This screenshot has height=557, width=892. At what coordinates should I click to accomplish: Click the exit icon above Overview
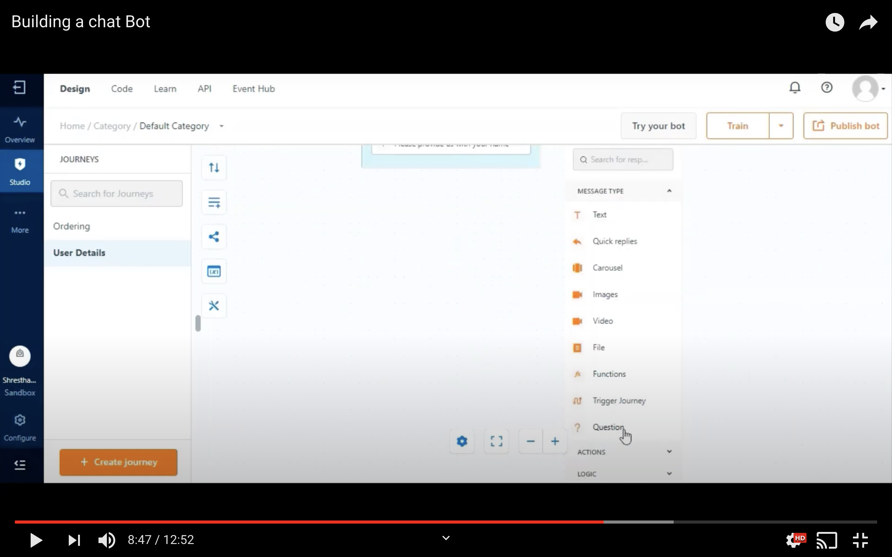tap(19, 88)
